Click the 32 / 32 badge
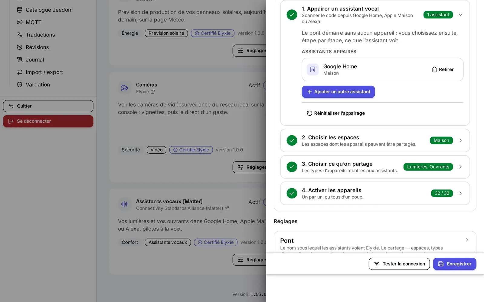484x302 pixels. click(442, 193)
